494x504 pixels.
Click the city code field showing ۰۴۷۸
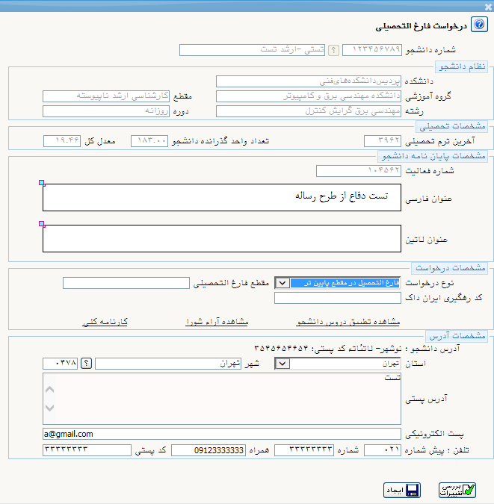pos(61,364)
